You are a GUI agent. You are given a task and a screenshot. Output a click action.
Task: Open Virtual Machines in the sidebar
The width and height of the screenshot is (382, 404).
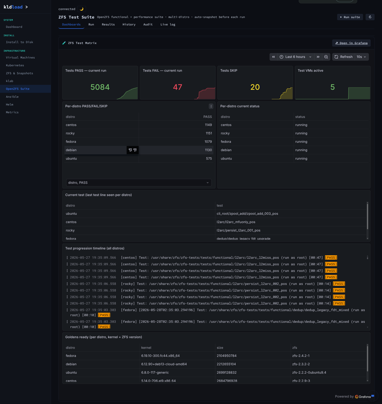pos(25,57)
